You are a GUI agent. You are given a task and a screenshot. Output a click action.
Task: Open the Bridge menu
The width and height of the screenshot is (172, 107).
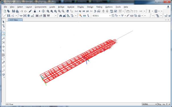click(61, 7)
